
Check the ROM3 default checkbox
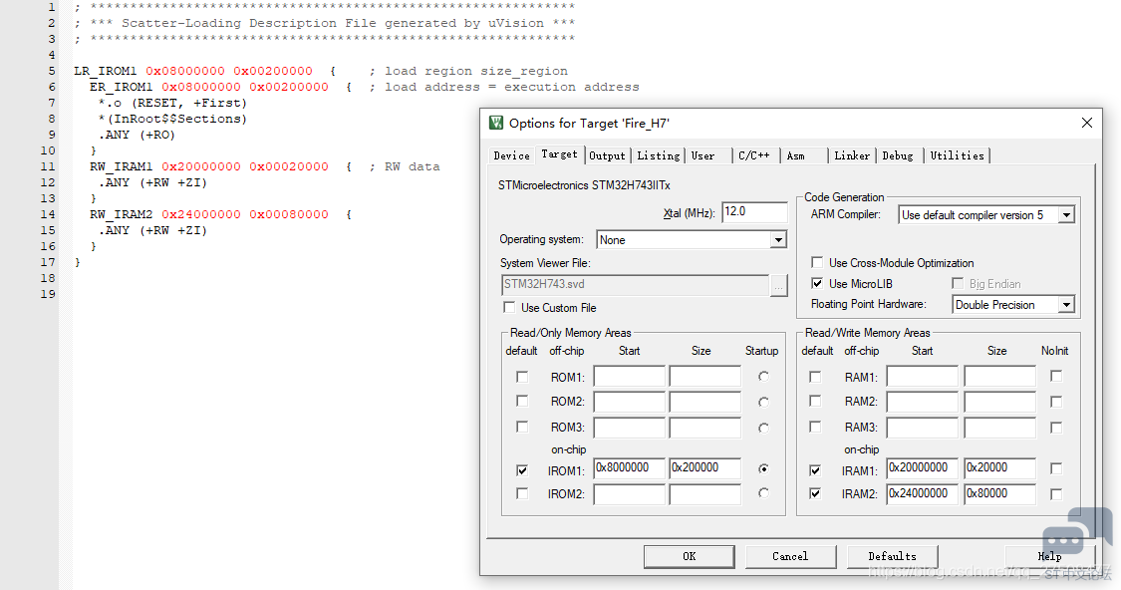522,427
